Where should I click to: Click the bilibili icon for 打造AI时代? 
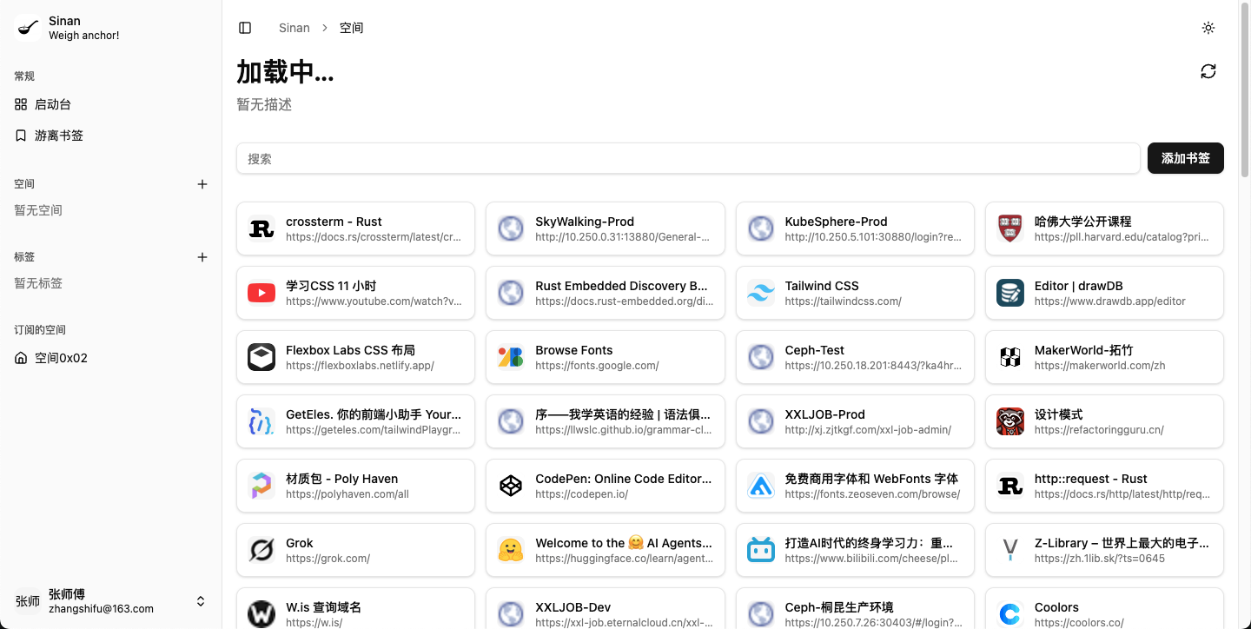coord(761,550)
